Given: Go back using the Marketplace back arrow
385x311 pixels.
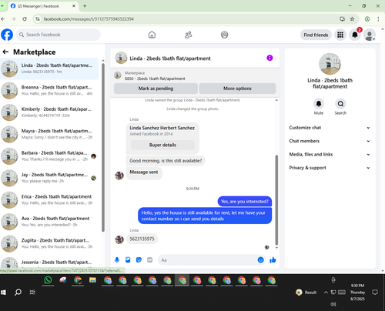Looking at the screenshot, I should point(5,52).
